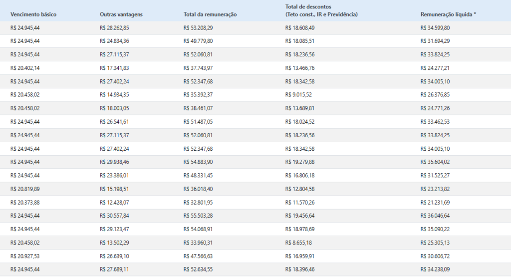Screen dimensions: 511x278
Task: Click the base salary R$ 20.927,53
Action: (25, 257)
